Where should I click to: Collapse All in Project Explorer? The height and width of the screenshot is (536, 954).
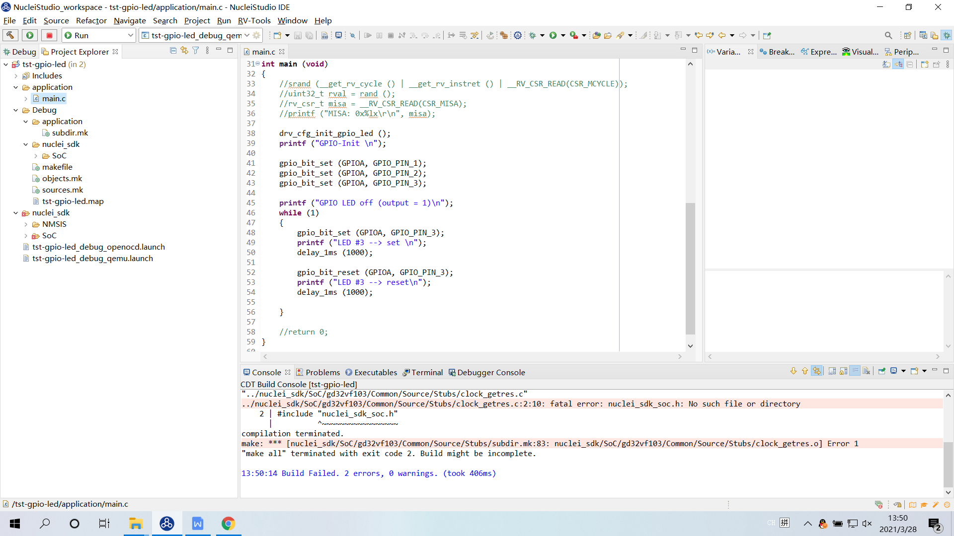[x=173, y=50]
